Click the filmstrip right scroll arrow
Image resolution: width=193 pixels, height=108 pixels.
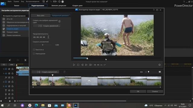pos(160,87)
